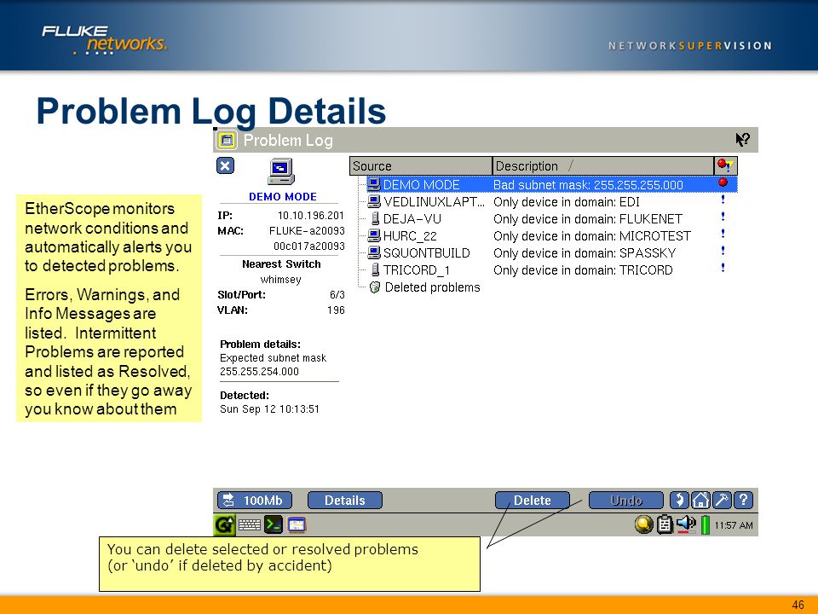Click the MAC value FLUKE-a20093

(307, 231)
